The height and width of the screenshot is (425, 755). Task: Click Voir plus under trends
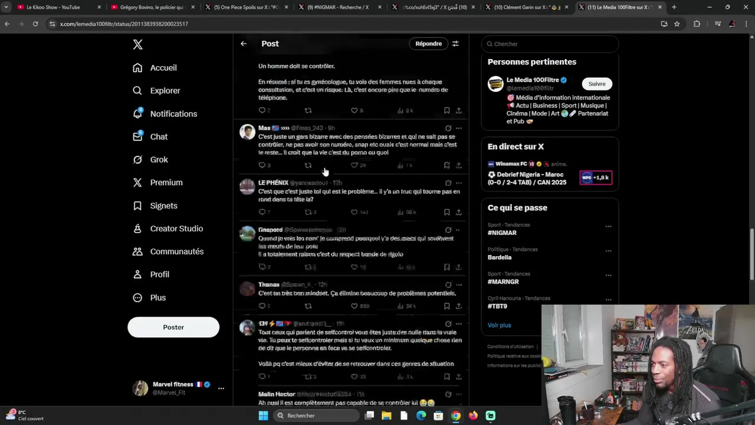click(x=499, y=325)
